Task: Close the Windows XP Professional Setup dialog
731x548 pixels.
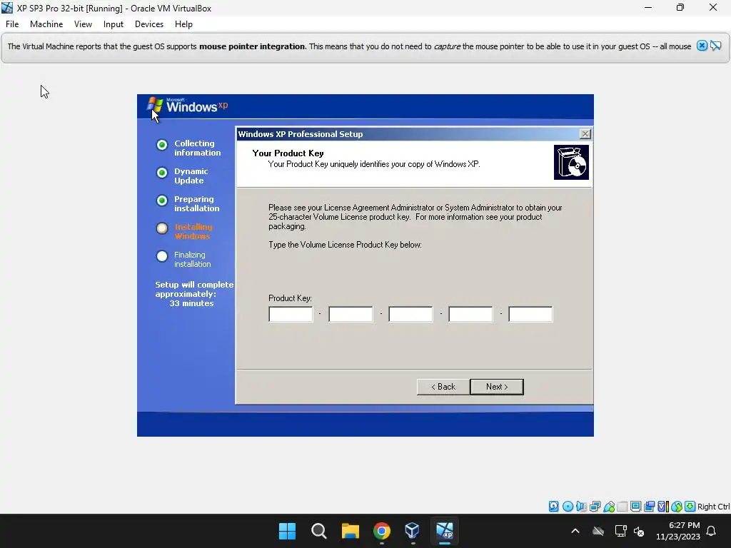Action: click(x=585, y=134)
